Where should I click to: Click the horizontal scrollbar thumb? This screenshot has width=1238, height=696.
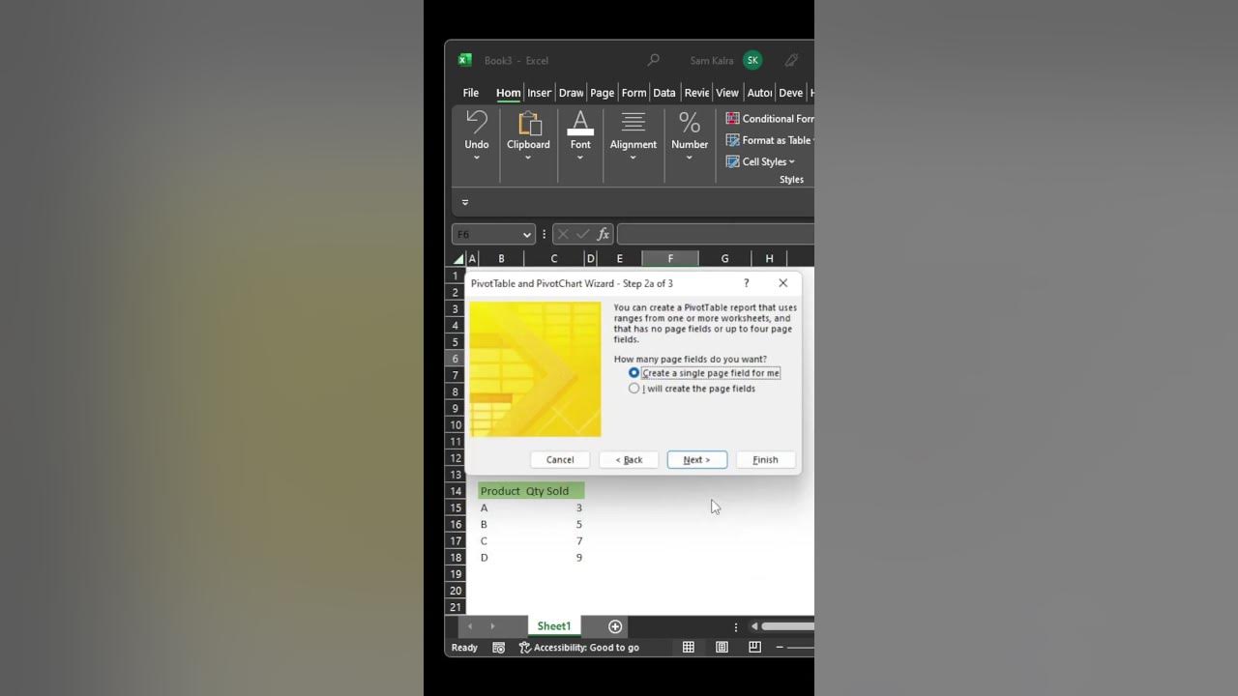coord(787,626)
